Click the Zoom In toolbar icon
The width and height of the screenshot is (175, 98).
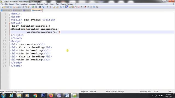(47, 7)
